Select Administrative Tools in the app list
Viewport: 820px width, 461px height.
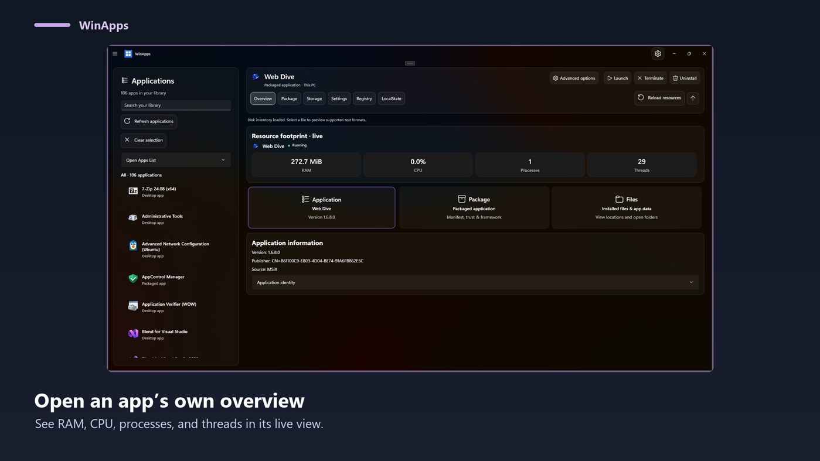[176, 219]
